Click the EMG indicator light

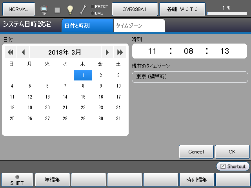92,13
